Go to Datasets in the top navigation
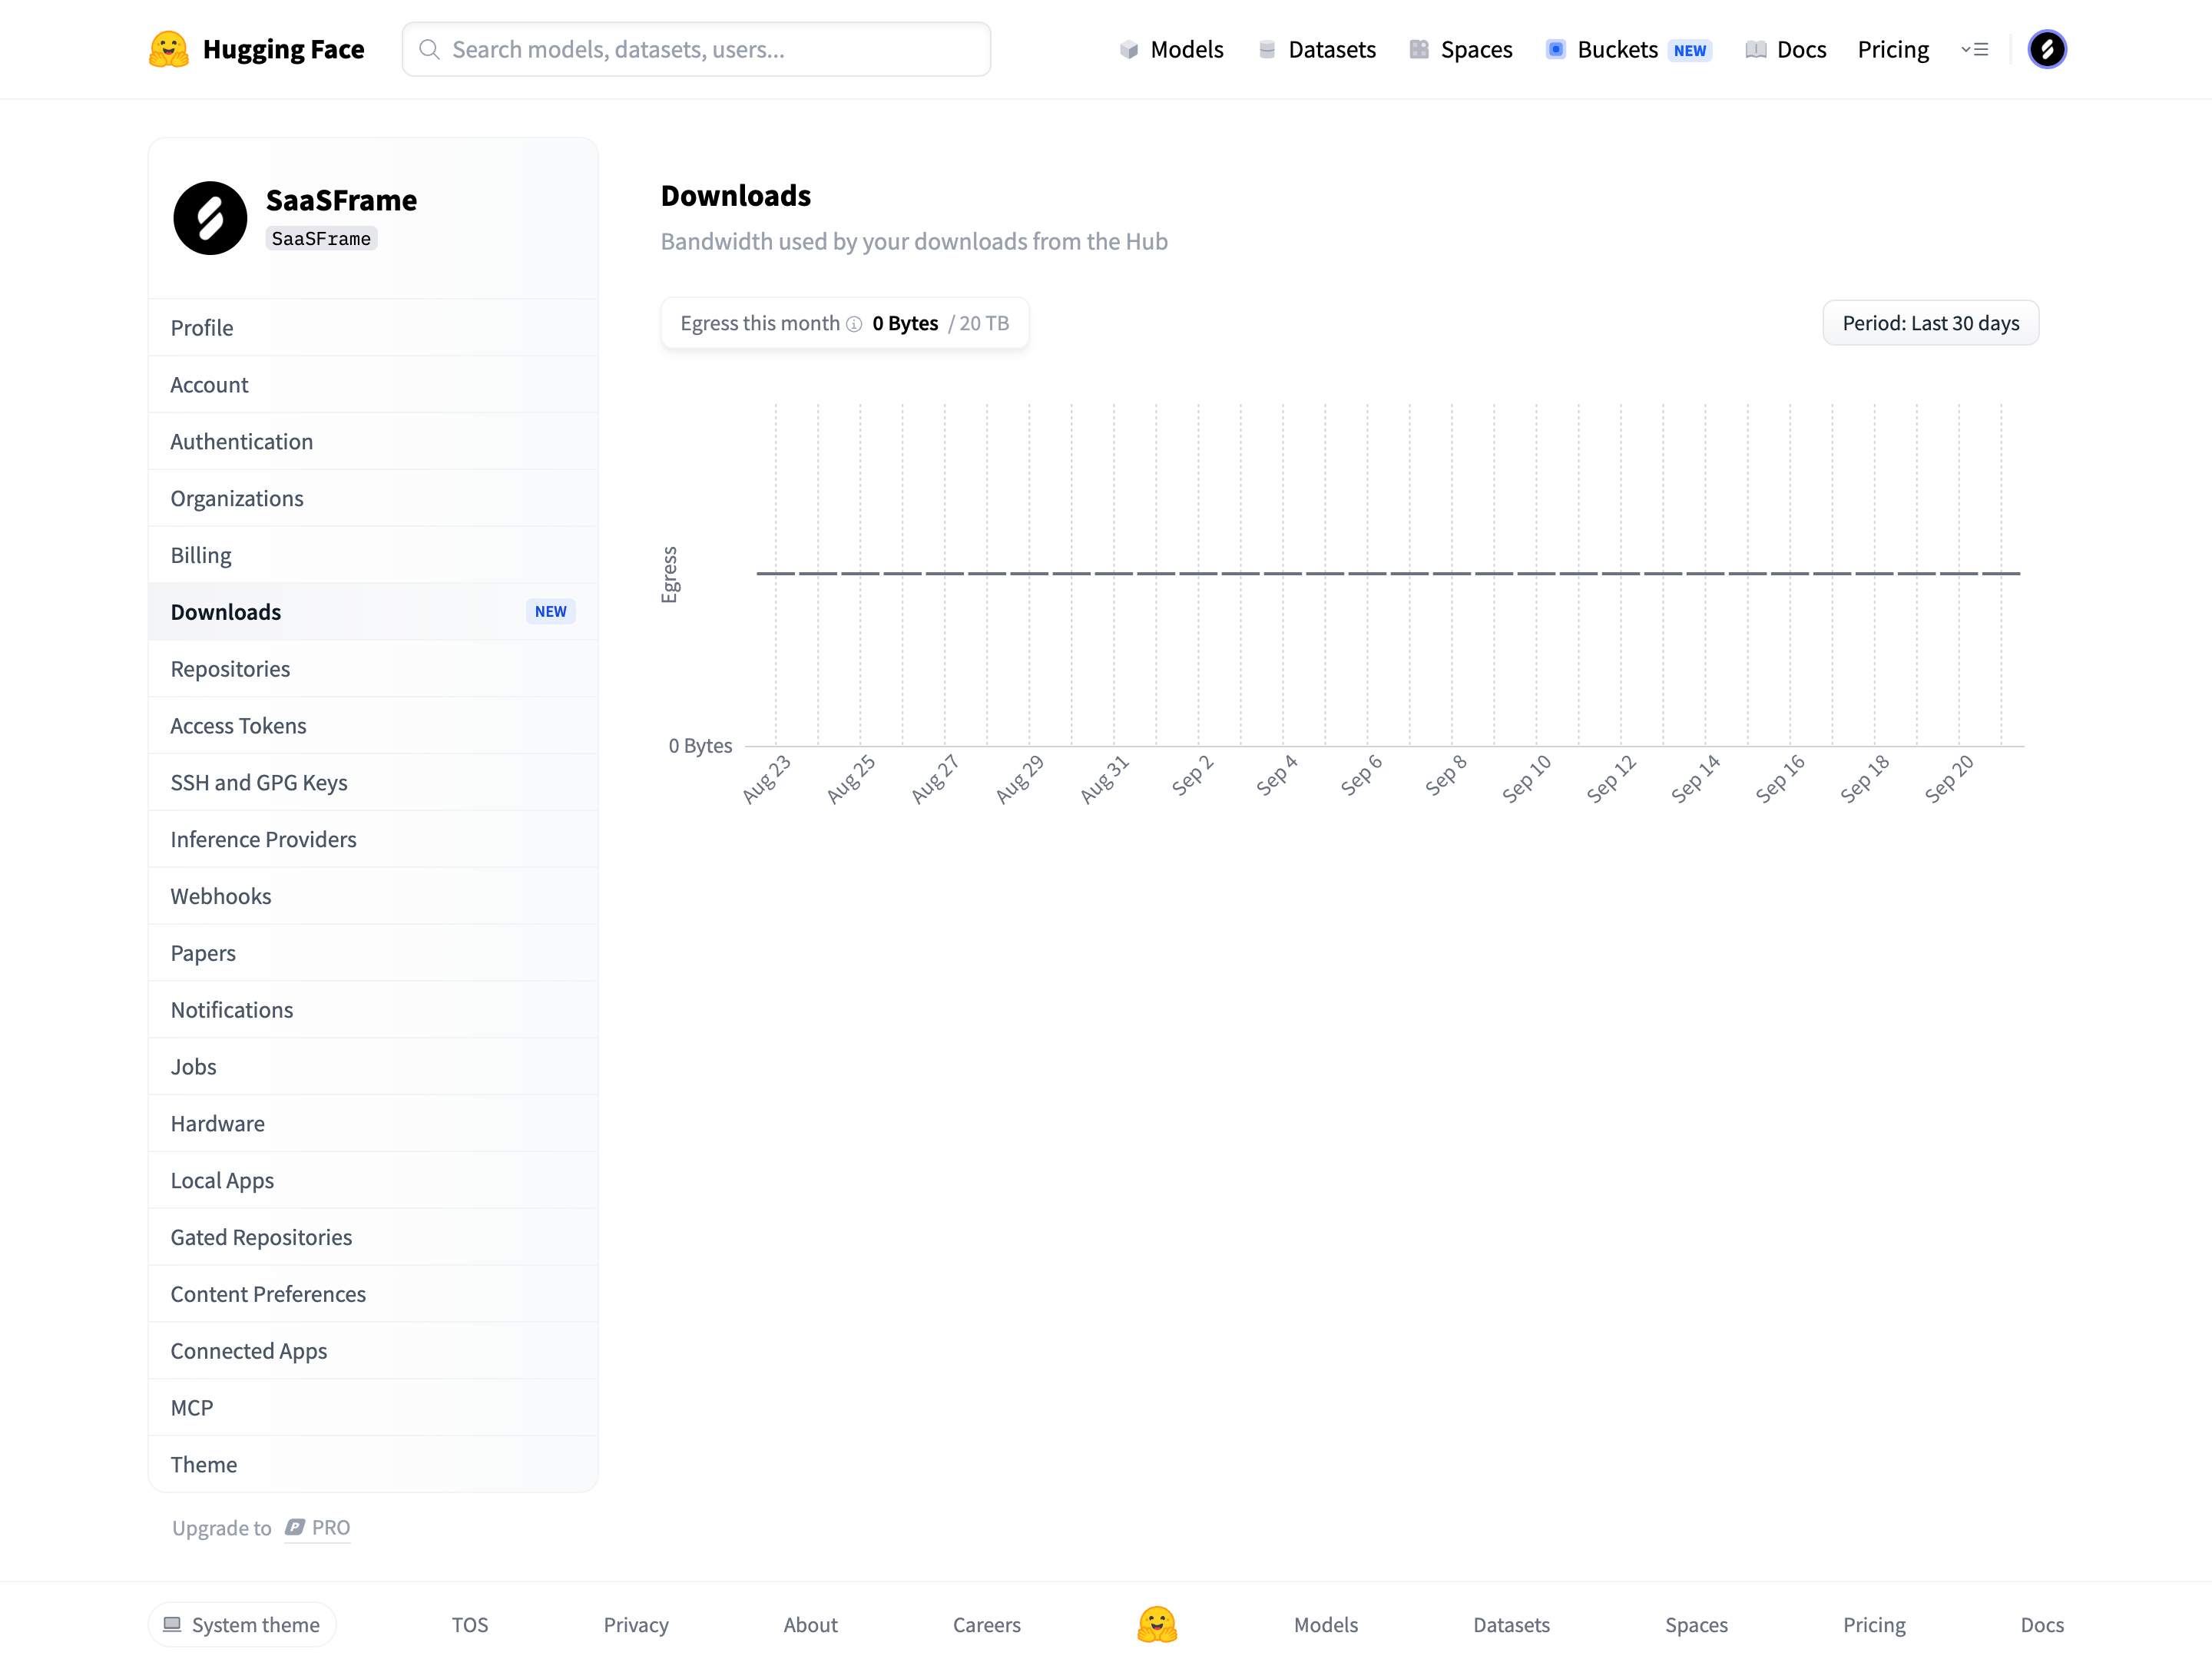Viewport: 2212px width, 1679px height. 1316,49
